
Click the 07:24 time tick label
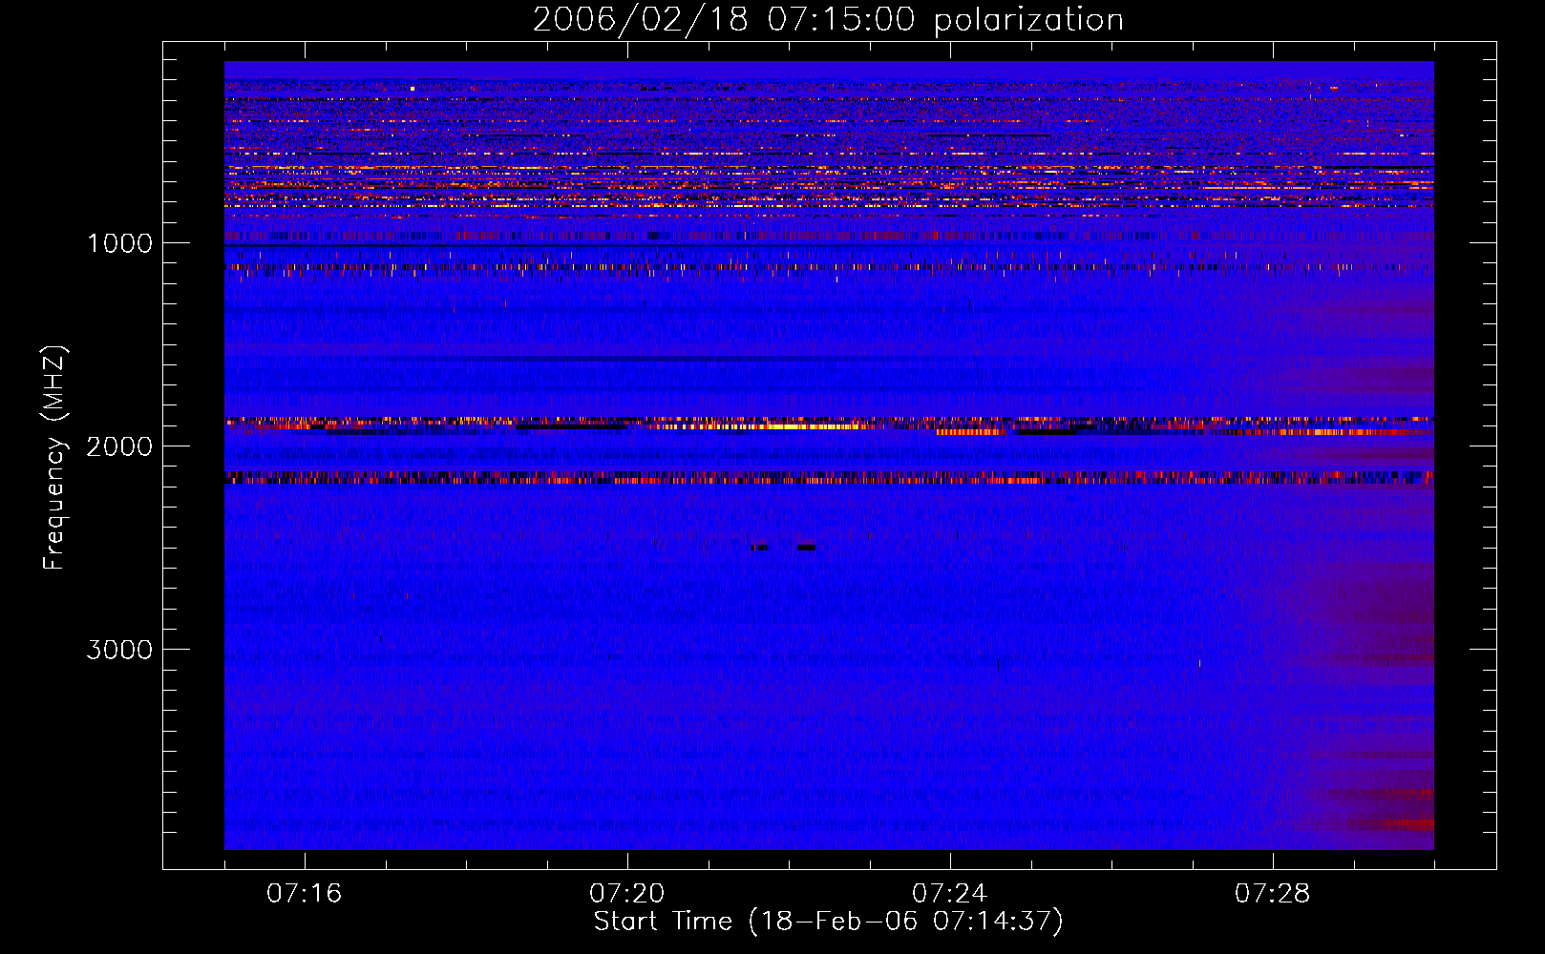tap(950, 894)
